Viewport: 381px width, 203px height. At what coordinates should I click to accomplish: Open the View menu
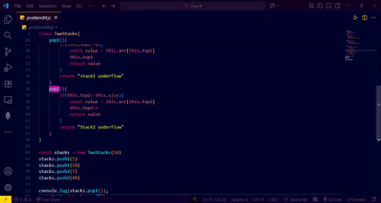pyautogui.click(x=66, y=6)
